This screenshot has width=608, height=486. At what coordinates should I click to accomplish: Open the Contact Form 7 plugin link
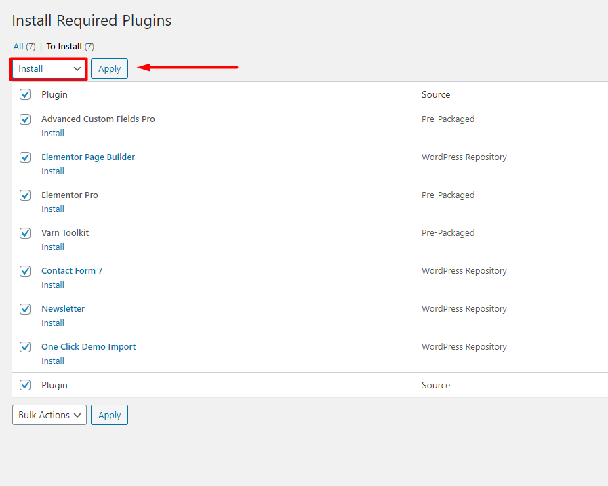72,271
